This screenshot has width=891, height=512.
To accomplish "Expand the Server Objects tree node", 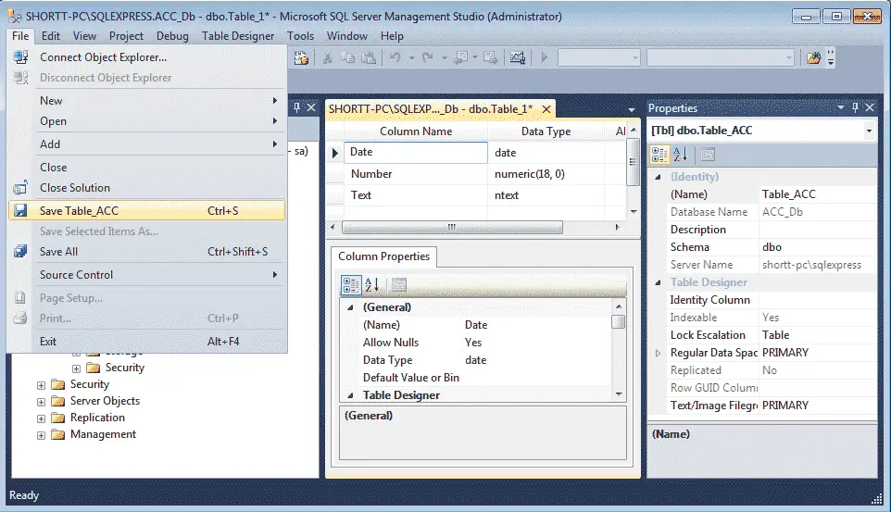I will [41, 402].
